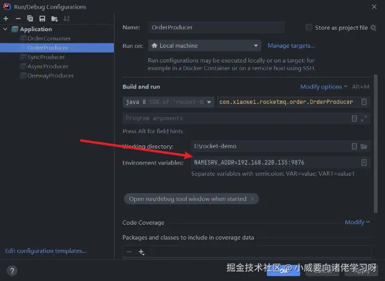The height and width of the screenshot is (281, 385).
Task: Select OnewayProducer configuration
Action: point(50,76)
